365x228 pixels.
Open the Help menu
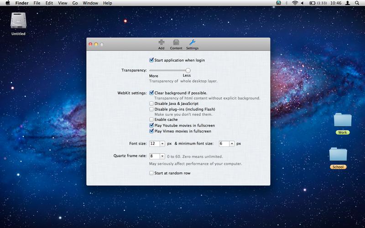[x=108, y=3]
